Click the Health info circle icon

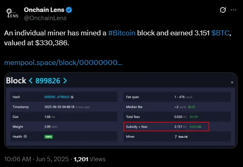click(25, 137)
